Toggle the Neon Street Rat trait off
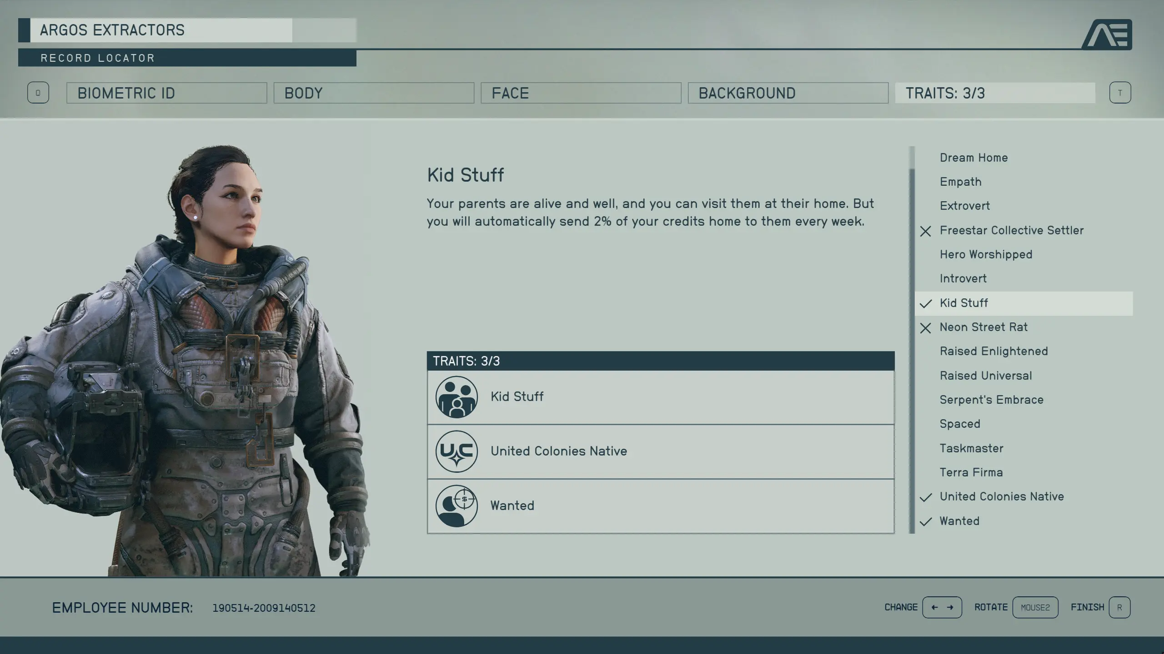The height and width of the screenshot is (654, 1164). pos(983,327)
